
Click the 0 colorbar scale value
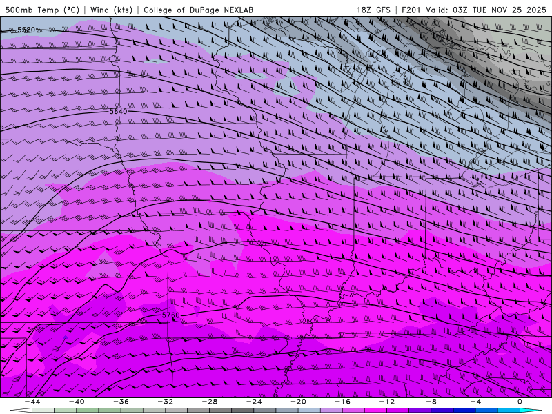pyautogui.click(x=520, y=402)
